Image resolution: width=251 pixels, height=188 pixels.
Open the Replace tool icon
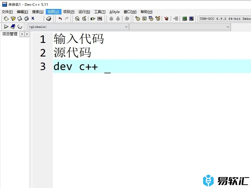pyautogui.click(x=84, y=19)
